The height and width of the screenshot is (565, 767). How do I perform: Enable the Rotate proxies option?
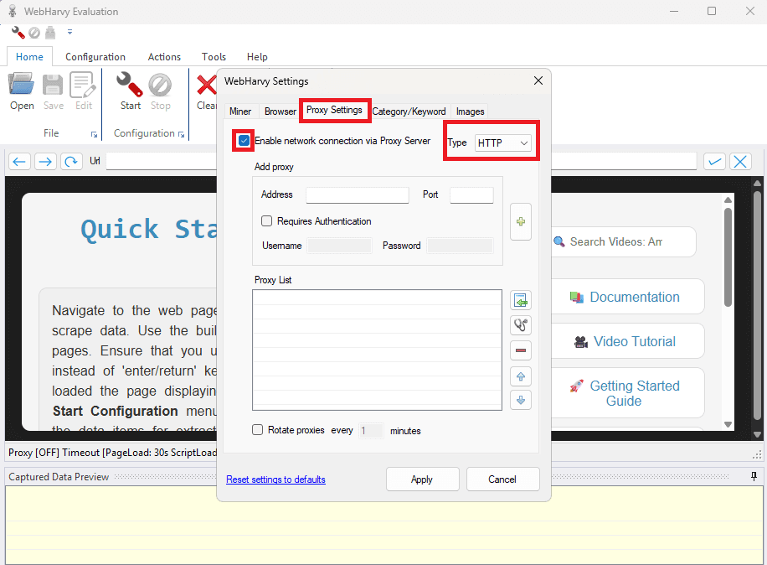(257, 430)
